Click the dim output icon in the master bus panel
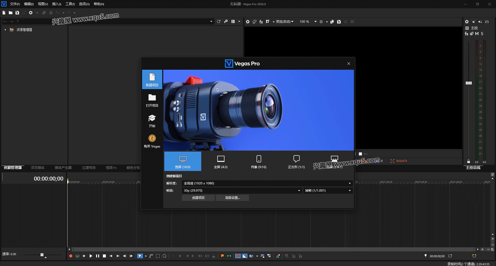Viewport: 496px width, 266px height. point(480,22)
